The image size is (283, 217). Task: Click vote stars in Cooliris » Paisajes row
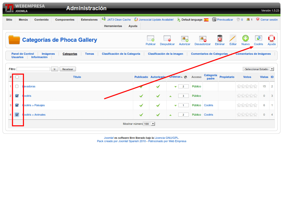point(247,105)
